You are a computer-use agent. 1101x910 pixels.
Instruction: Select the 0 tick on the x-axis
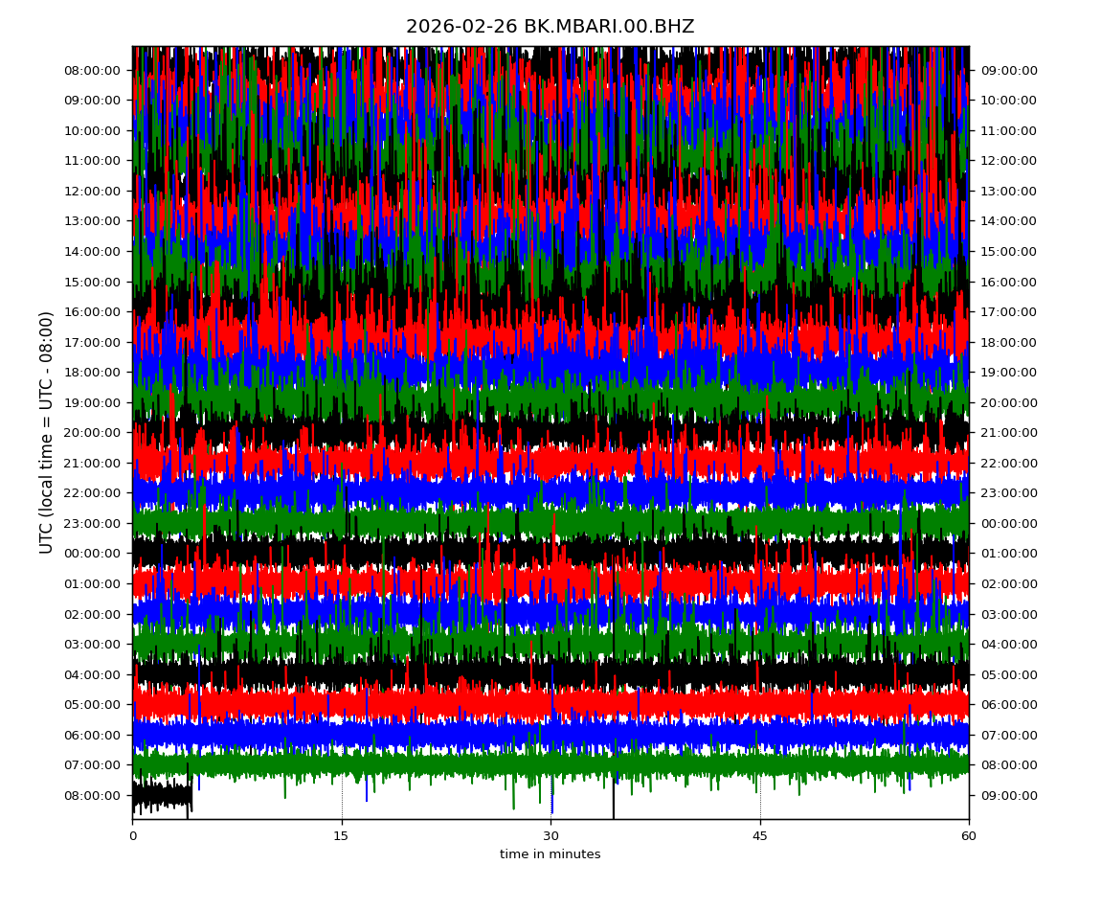click(132, 836)
